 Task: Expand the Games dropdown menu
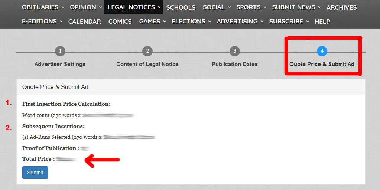coord(152,21)
